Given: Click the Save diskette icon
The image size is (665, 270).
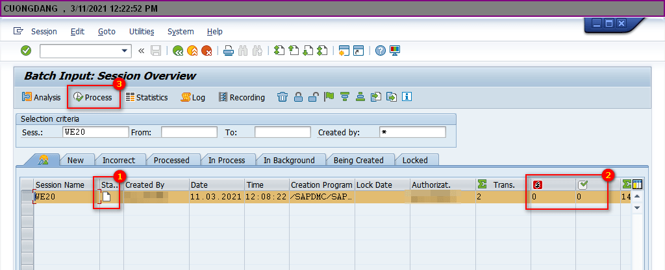Looking at the screenshot, I should tap(156, 51).
